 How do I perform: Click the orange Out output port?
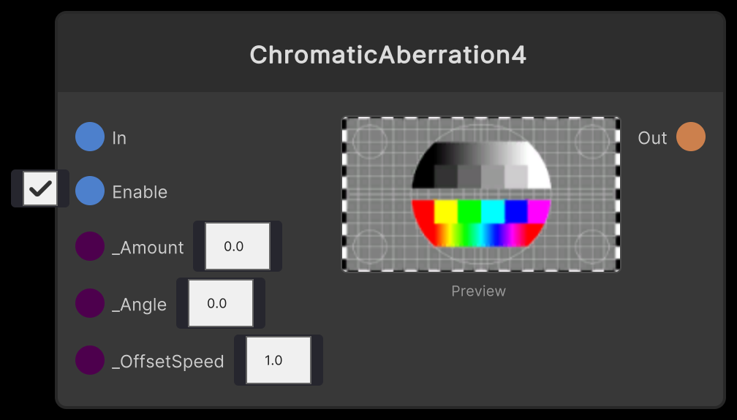(x=691, y=137)
